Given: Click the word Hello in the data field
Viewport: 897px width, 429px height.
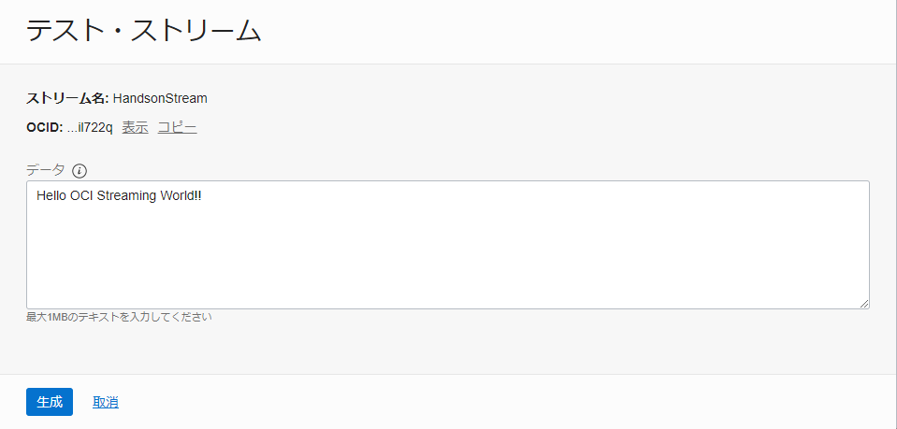Looking at the screenshot, I should point(51,195).
